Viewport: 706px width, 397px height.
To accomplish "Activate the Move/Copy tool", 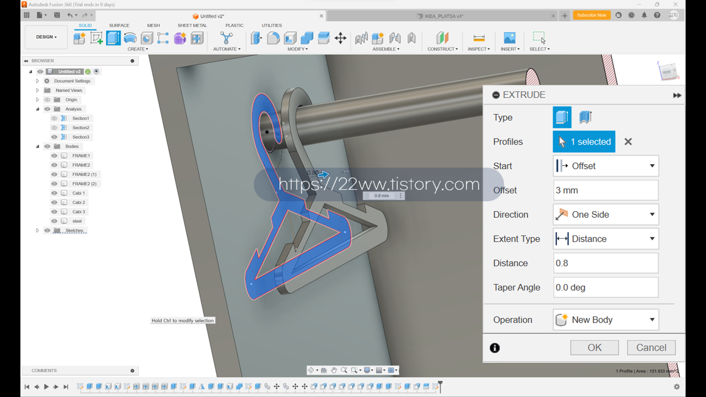I will 340,38.
